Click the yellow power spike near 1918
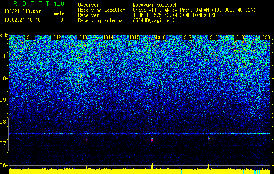Viewport: 274px width, 174px height. (x=209, y=167)
